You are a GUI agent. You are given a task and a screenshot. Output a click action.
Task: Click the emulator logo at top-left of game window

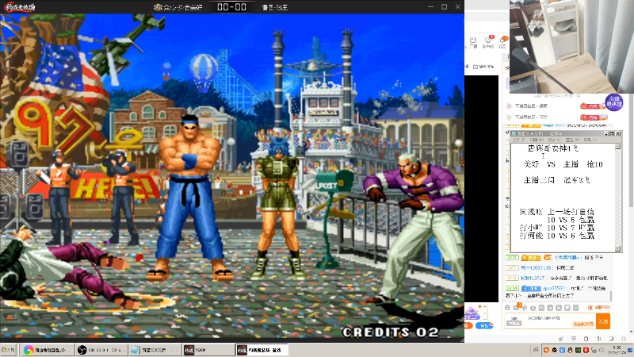click(19, 7)
